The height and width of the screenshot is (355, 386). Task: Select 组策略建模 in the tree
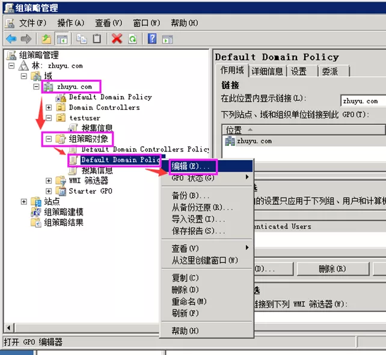click(63, 212)
